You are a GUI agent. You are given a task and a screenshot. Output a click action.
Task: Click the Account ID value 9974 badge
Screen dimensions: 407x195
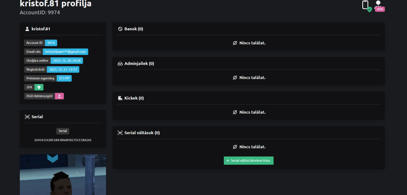tap(51, 43)
